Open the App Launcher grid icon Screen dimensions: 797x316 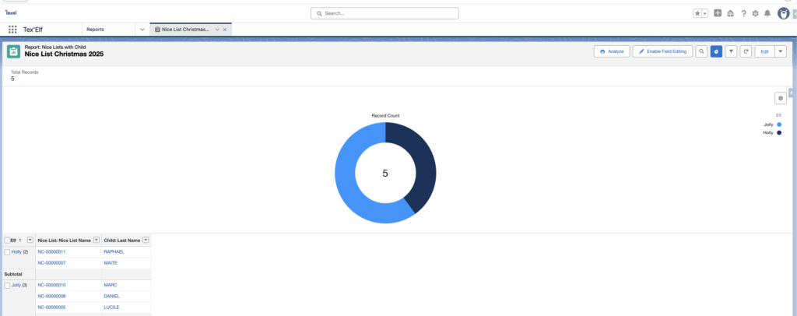pyautogui.click(x=12, y=30)
